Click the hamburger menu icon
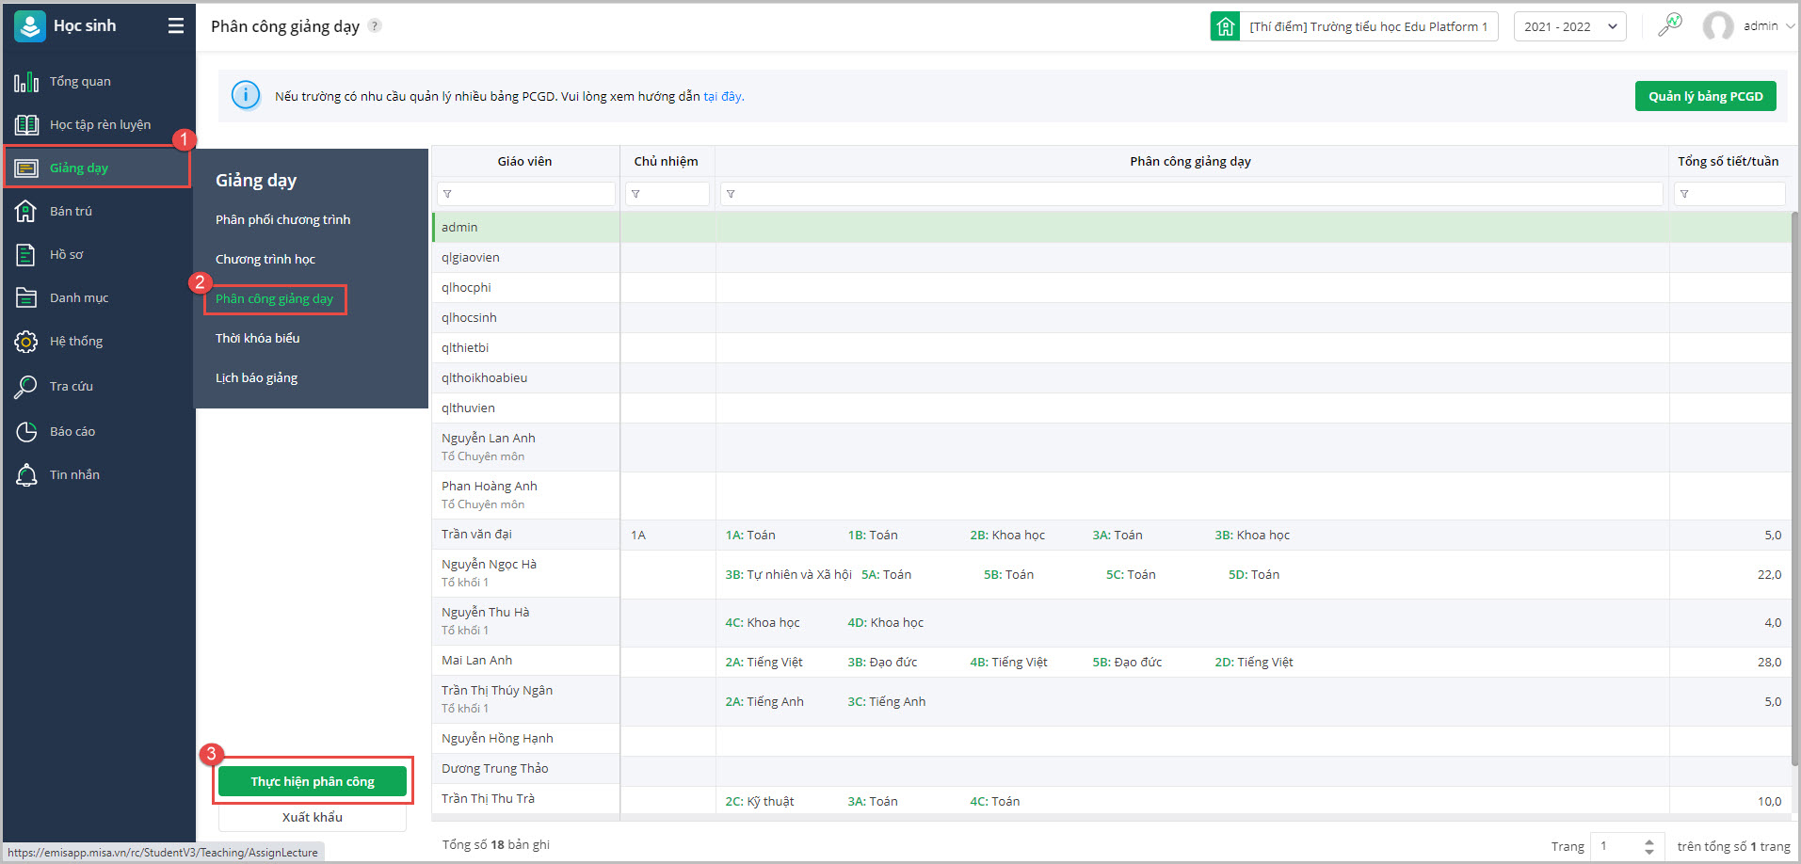This screenshot has height=864, width=1801. [176, 26]
